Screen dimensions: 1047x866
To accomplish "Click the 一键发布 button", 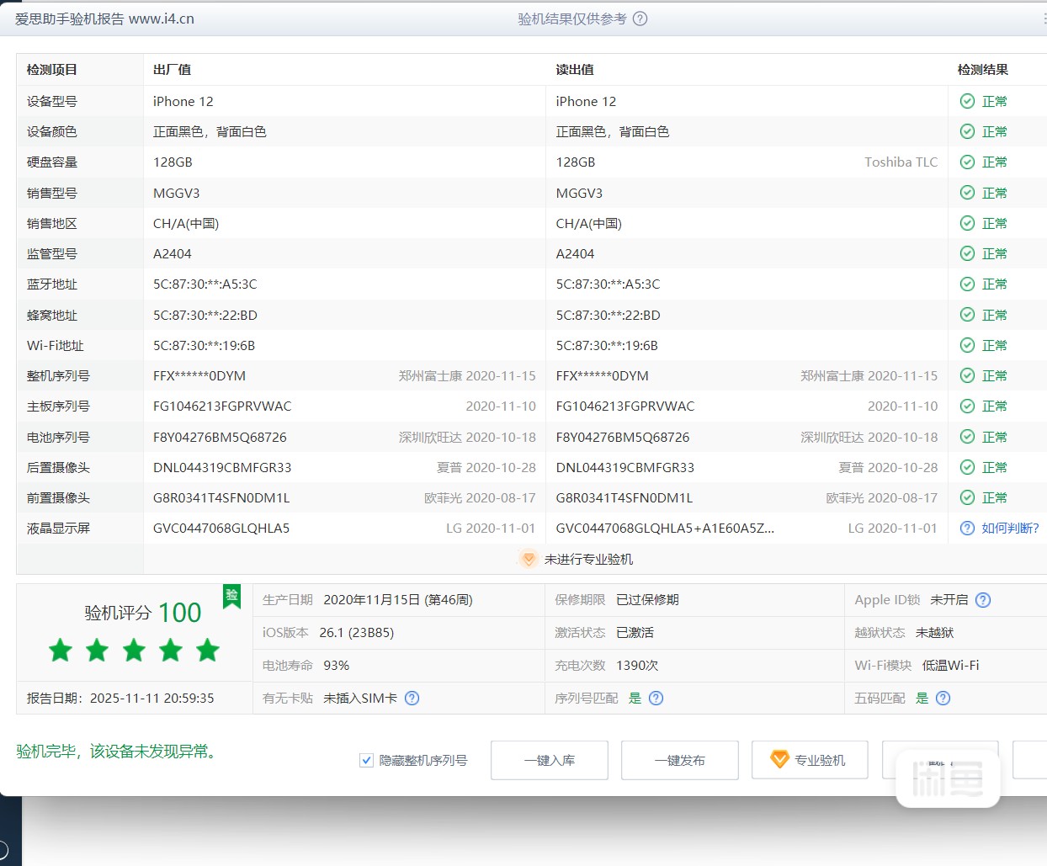I will click(680, 760).
